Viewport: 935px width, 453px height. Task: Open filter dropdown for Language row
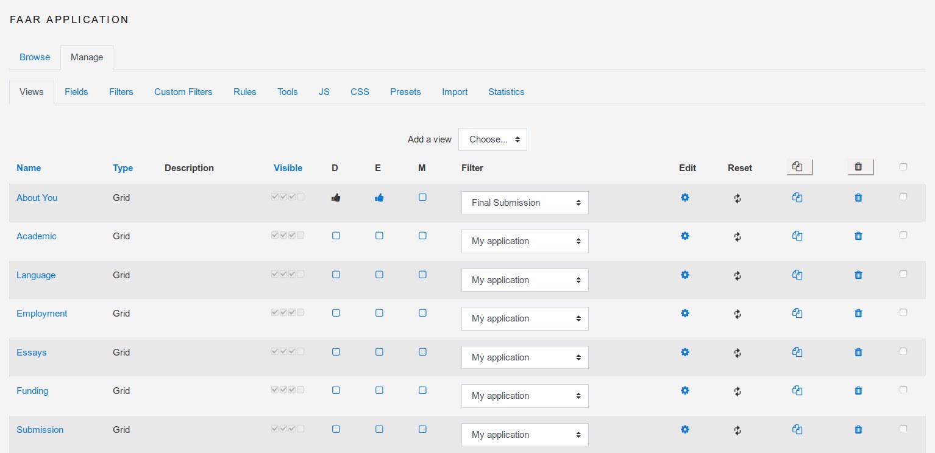[x=525, y=280]
